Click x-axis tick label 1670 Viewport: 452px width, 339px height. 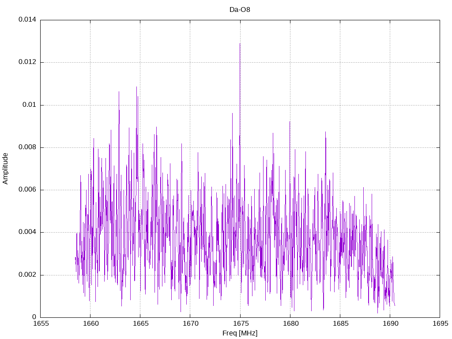[x=191, y=324]
